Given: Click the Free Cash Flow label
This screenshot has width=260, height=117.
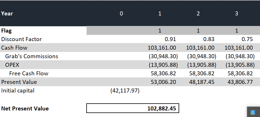Looking at the screenshot, I should (29, 73).
